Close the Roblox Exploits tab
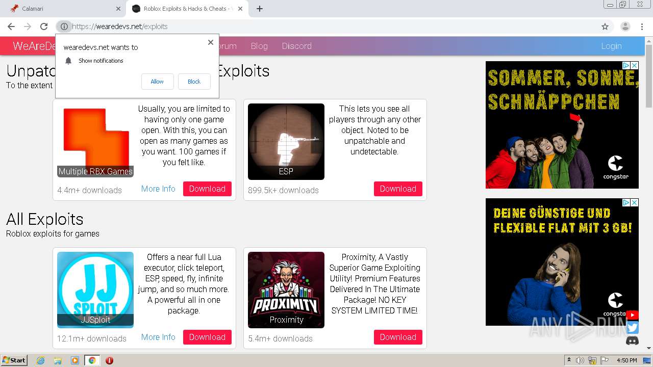 point(240,9)
